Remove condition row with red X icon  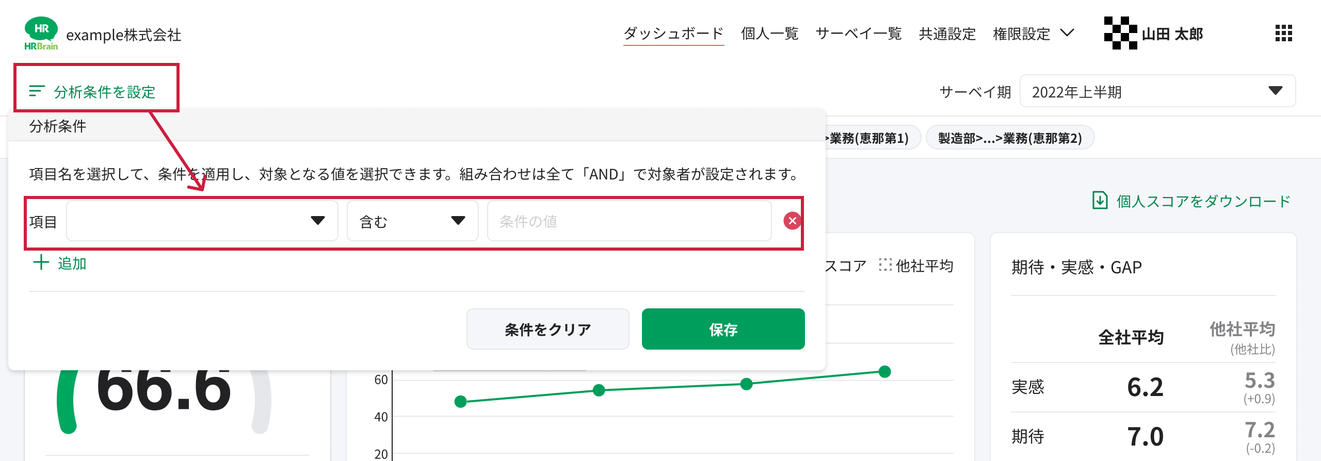(x=792, y=221)
